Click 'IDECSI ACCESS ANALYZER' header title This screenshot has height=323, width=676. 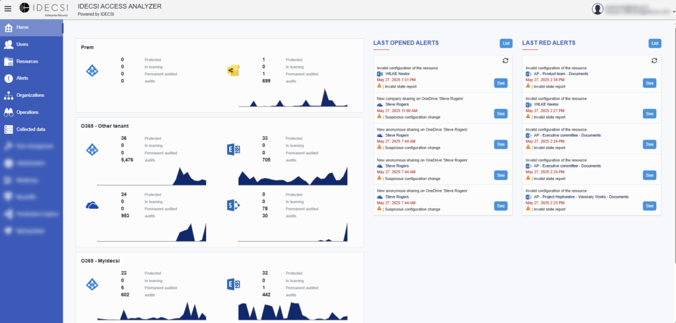(x=120, y=7)
